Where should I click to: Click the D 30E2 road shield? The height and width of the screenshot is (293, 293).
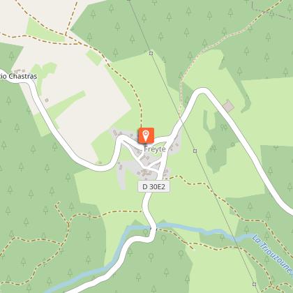(x=153, y=186)
